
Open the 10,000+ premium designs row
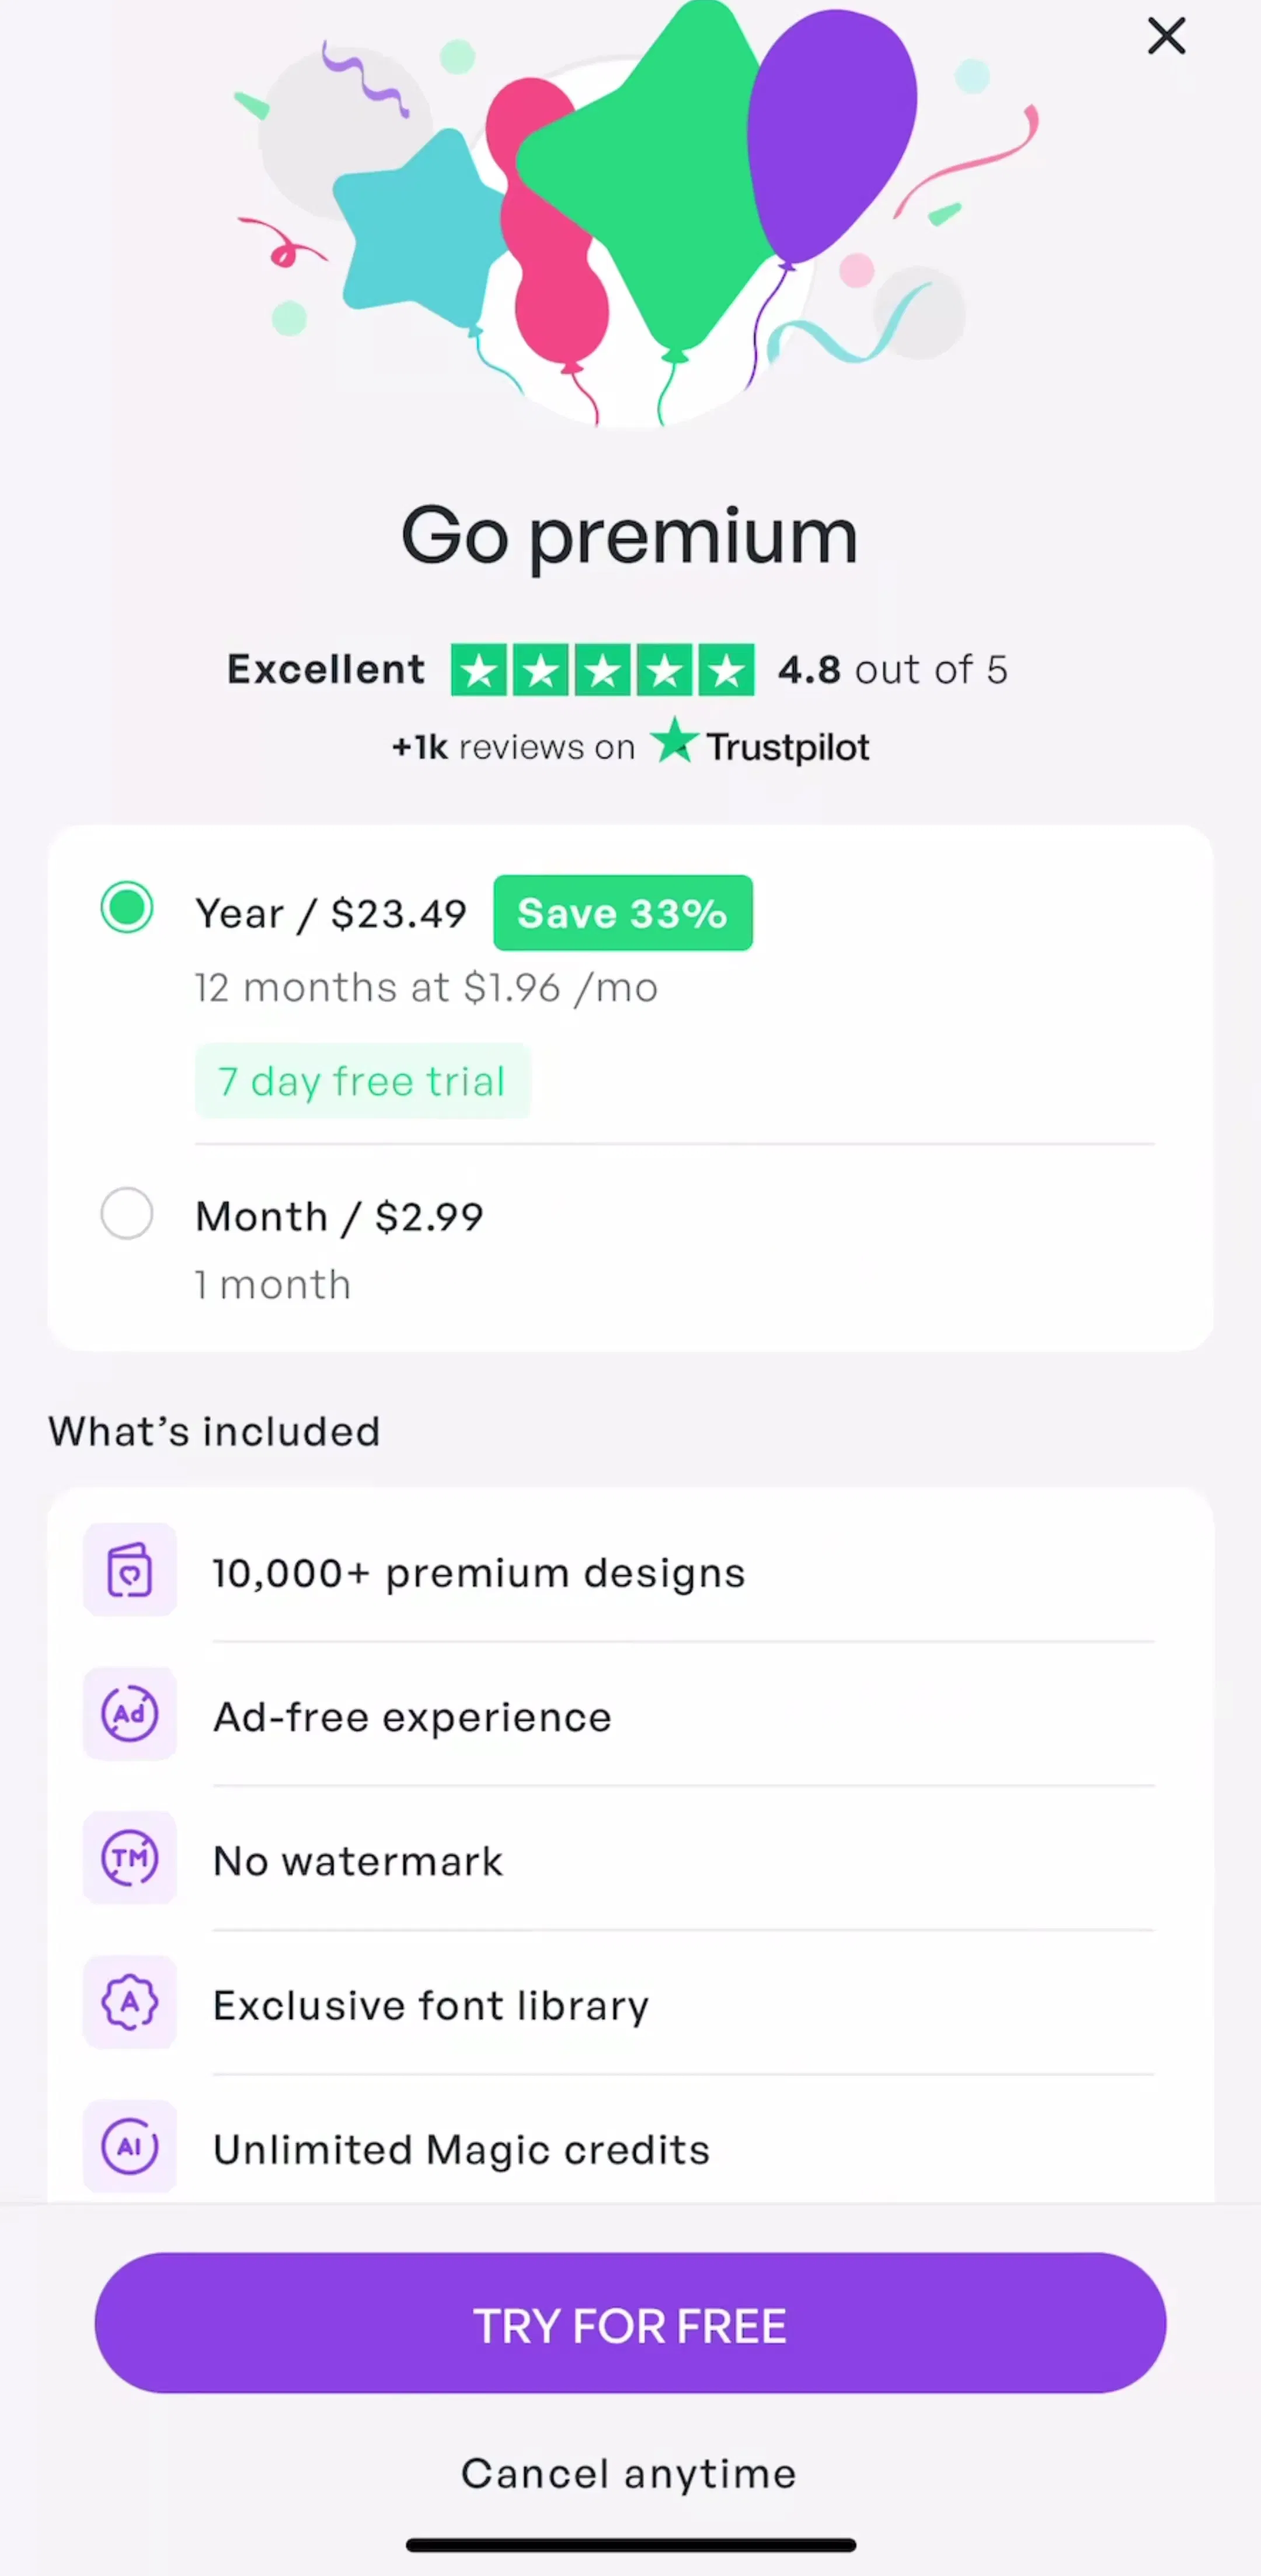pos(630,1570)
